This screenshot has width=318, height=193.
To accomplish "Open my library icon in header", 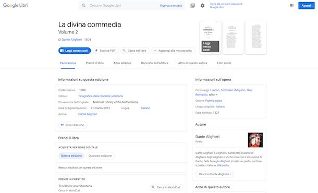I will (192, 6).
